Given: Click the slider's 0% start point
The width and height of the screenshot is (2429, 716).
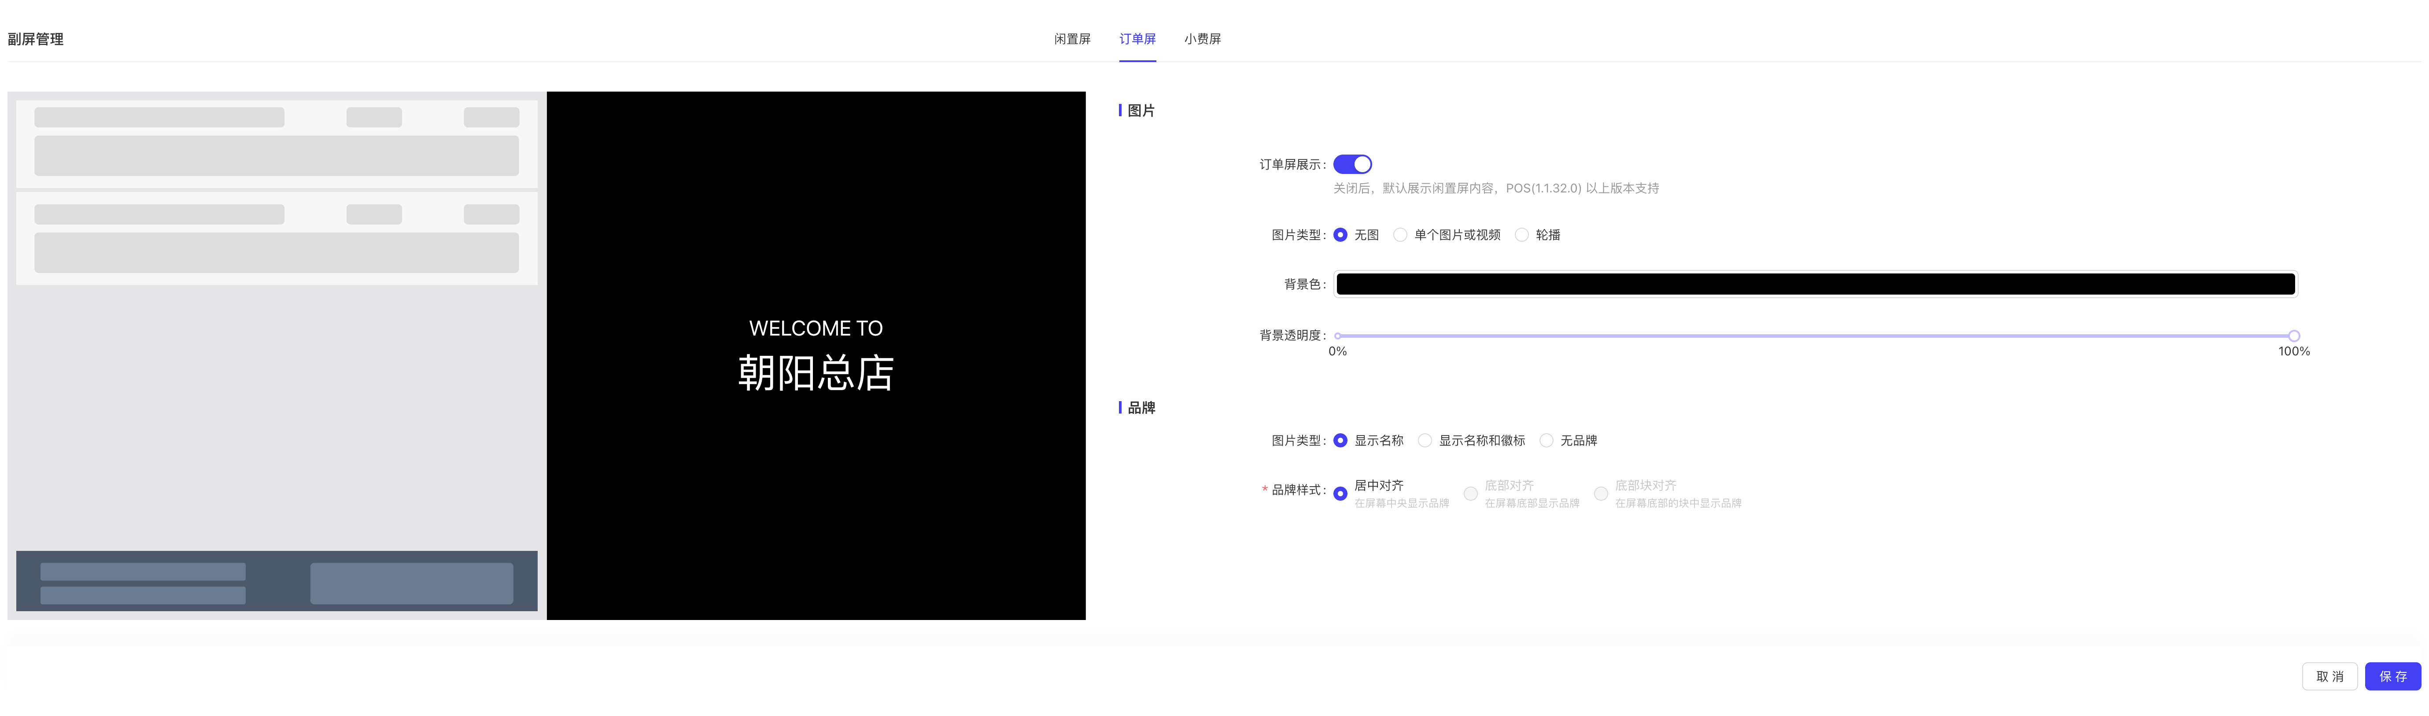Looking at the screenshot, I should [x=1338, y=336].
